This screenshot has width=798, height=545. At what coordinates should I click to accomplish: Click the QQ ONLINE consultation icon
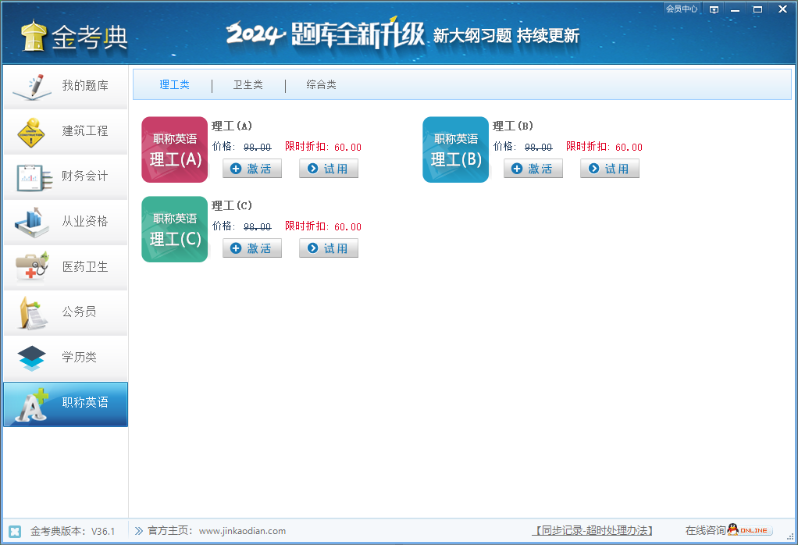click(750, 529)
